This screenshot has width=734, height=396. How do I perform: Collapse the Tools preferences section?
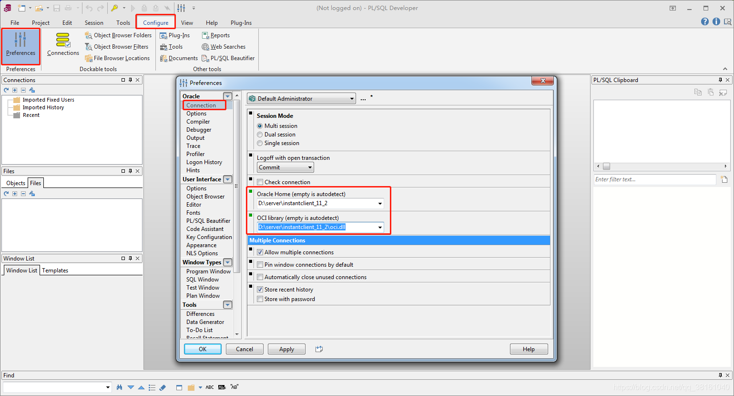(228, 305)
